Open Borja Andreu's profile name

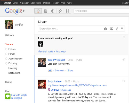(55, 81)
